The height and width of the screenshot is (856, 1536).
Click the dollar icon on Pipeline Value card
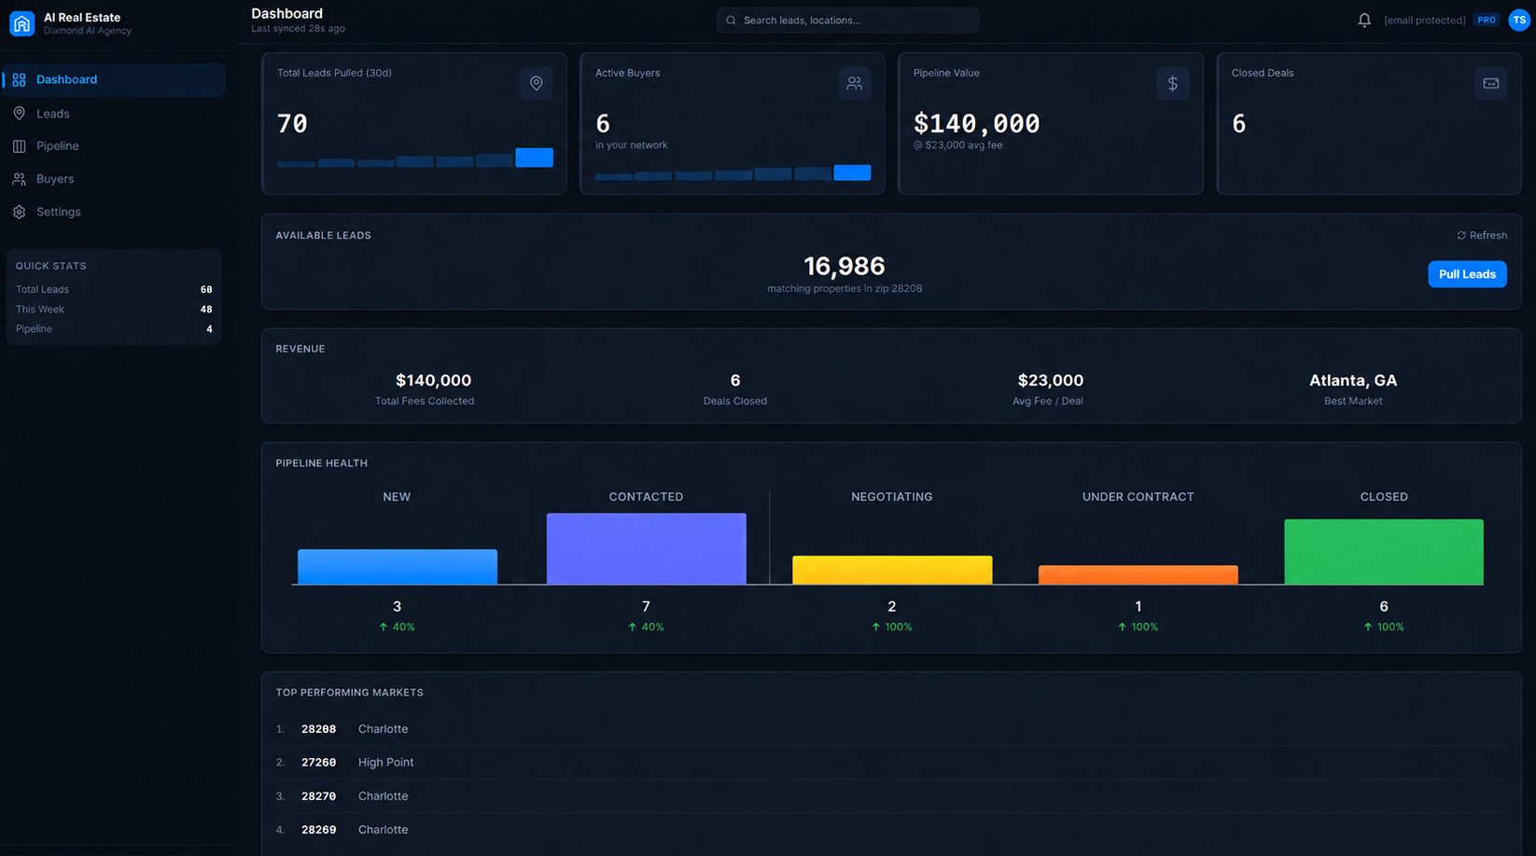click(x=1172, y=83)
